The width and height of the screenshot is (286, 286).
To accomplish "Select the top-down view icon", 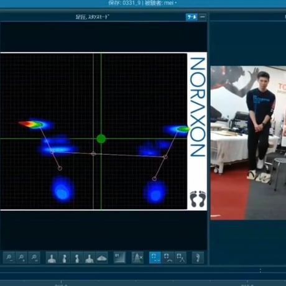I will 102,257.
